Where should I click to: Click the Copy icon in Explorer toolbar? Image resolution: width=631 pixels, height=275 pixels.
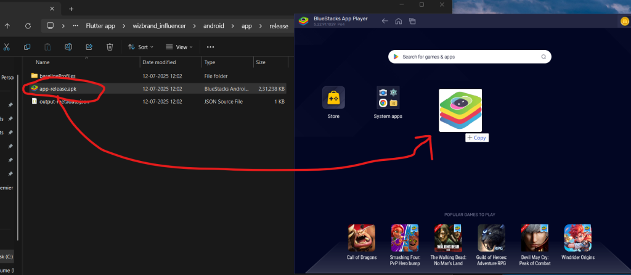tap(27, 47)
